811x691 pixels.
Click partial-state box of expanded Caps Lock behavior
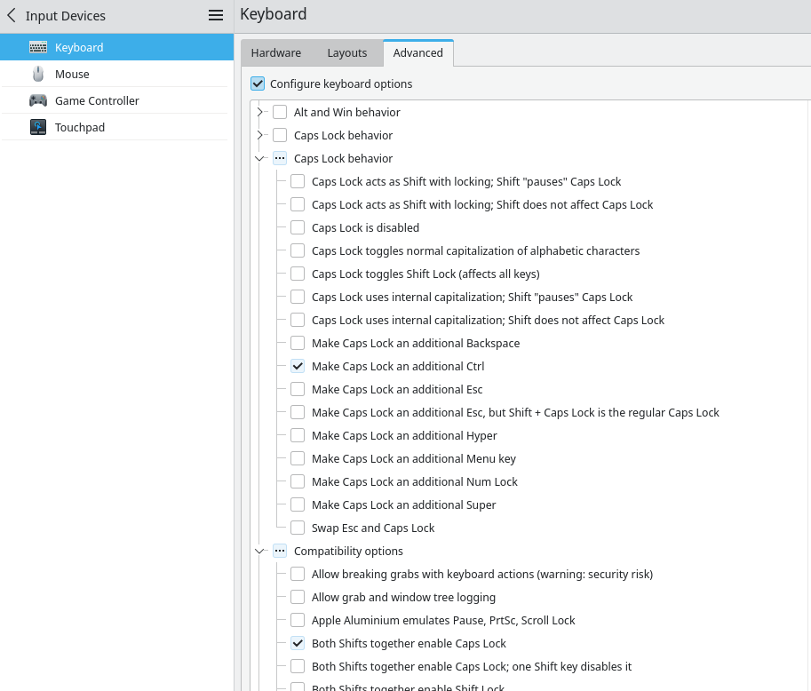pos(280,158)
